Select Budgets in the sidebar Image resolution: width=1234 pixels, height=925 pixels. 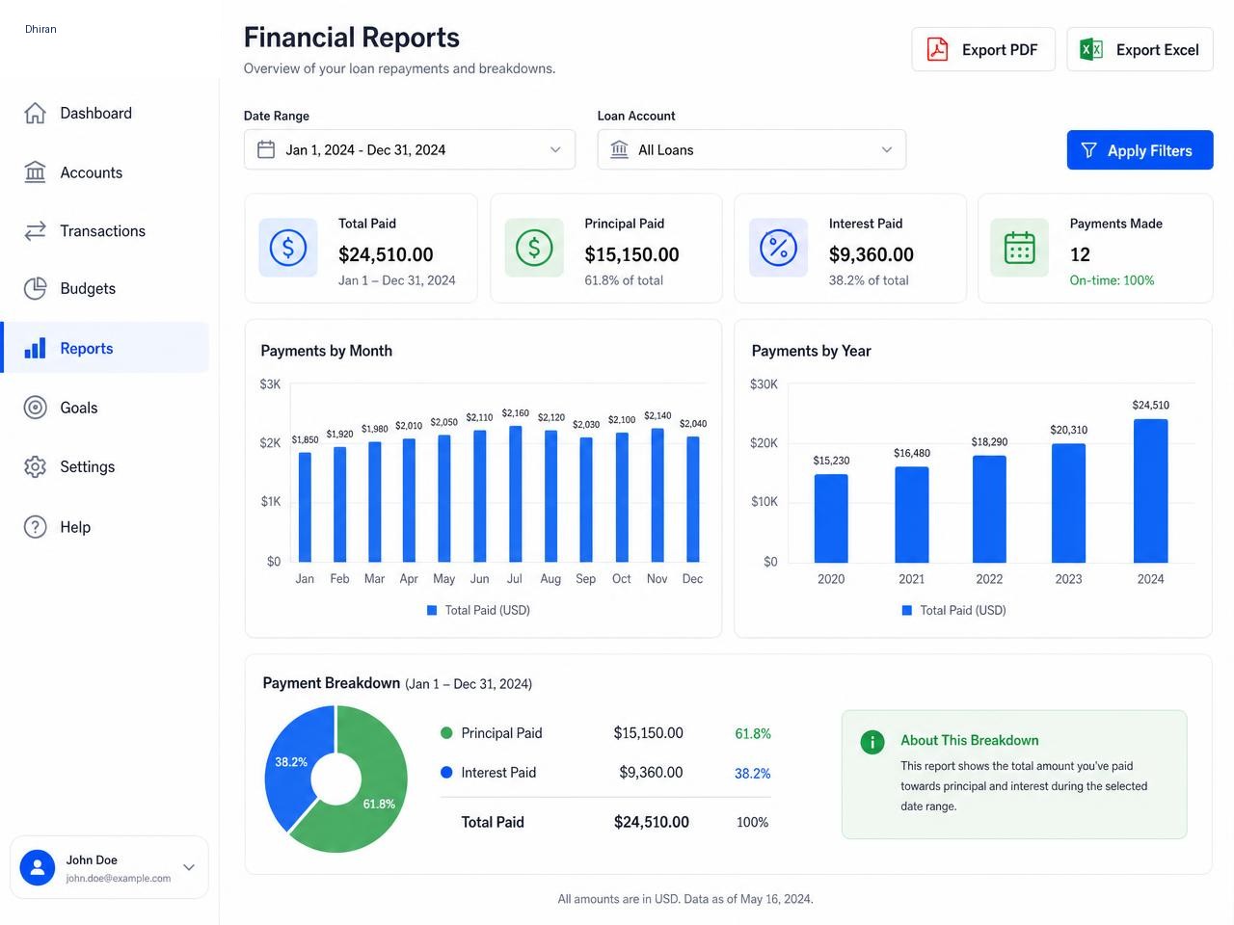tap(106, 288)
